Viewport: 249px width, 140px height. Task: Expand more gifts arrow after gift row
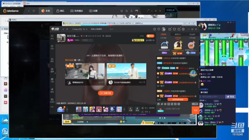click(124, 110)
